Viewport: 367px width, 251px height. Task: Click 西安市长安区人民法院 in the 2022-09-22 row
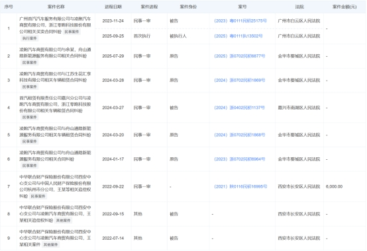click(x=299, y=186)
